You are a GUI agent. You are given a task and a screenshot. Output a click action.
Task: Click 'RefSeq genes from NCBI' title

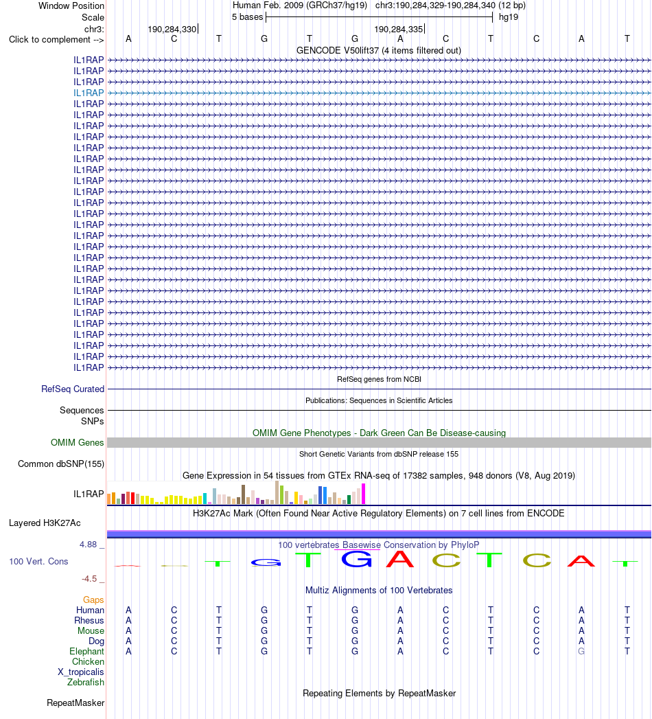[x=379, y=379]
